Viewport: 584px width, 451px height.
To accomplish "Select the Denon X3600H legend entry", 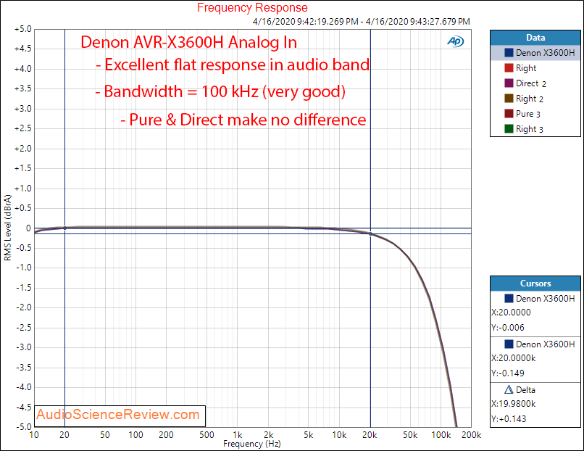I will [535, 53].
